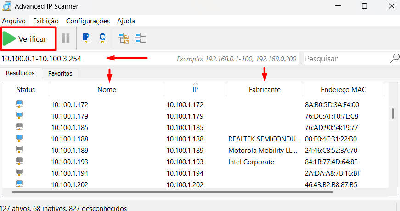Click the class C subnet icon
The width and height of the screenshot is (400, 211).
[x=102, y=38]
